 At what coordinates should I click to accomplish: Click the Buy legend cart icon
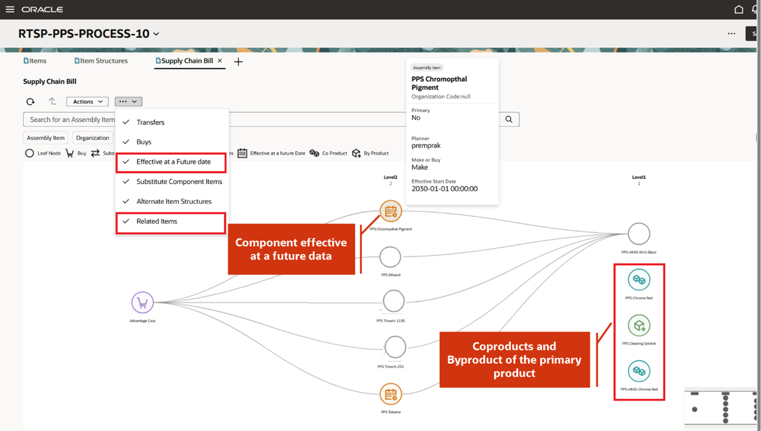(69, 153)
